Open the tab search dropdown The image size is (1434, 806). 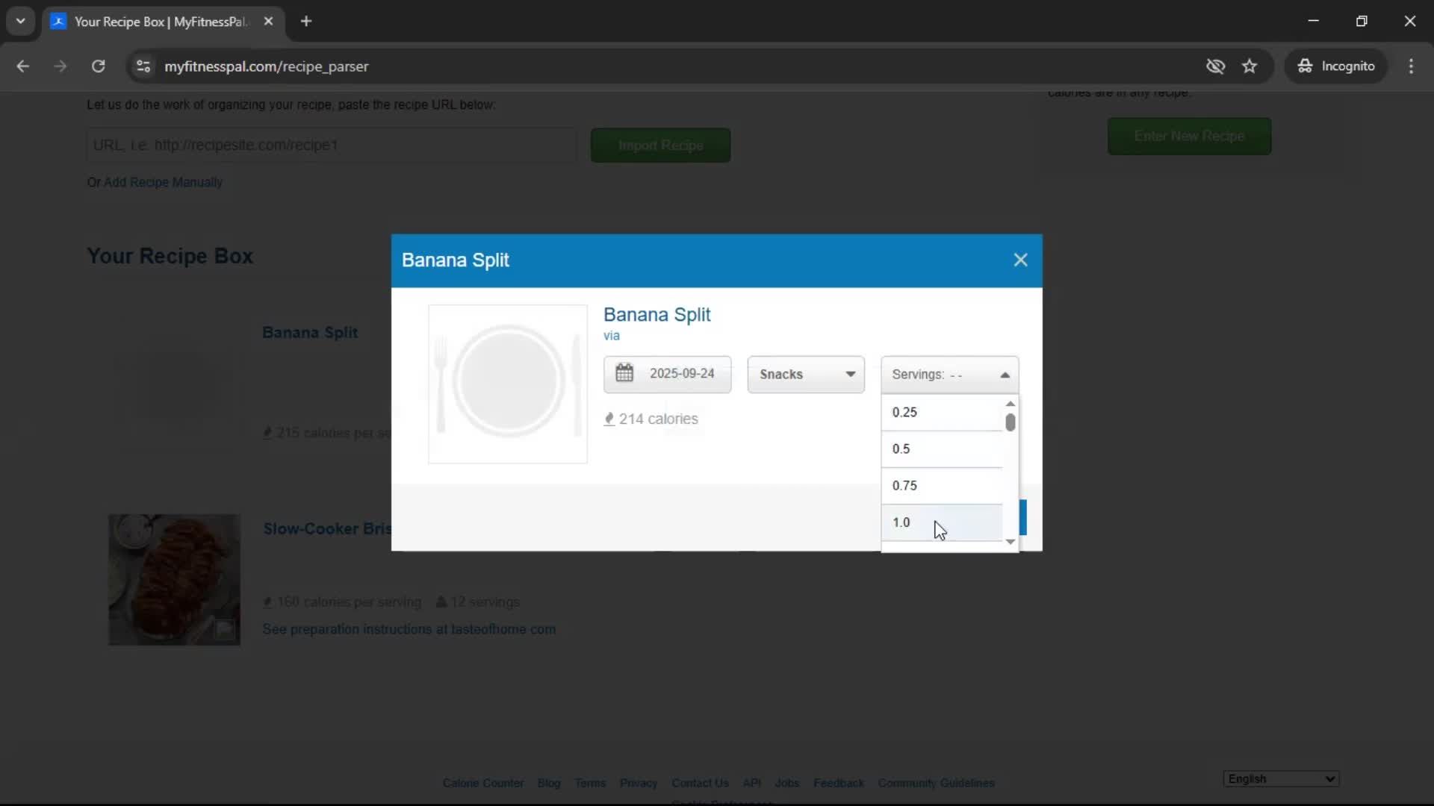pos(21,22)
